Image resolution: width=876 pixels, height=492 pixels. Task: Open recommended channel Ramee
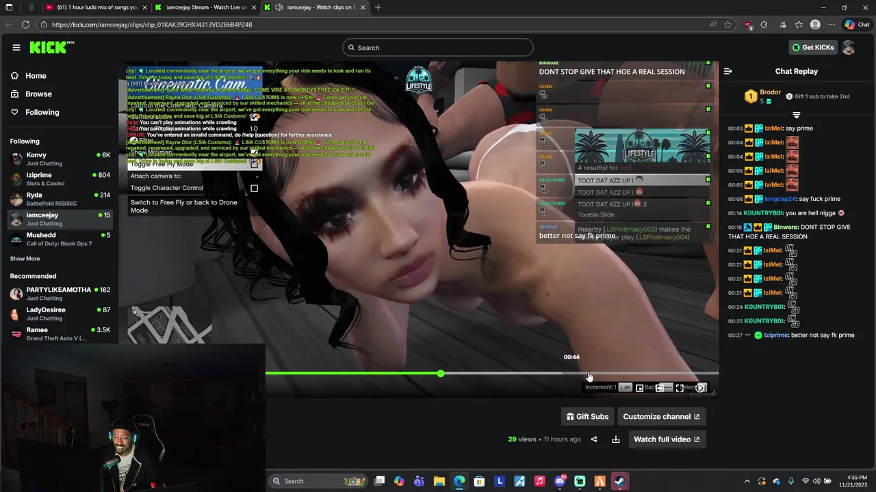60,333
